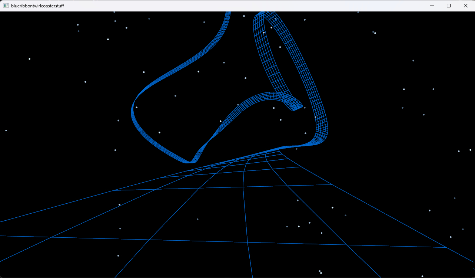Click the arched ribbon segment leading to the curl
Viewport: 475px width, 278px height.
click(x=259, y=97)
